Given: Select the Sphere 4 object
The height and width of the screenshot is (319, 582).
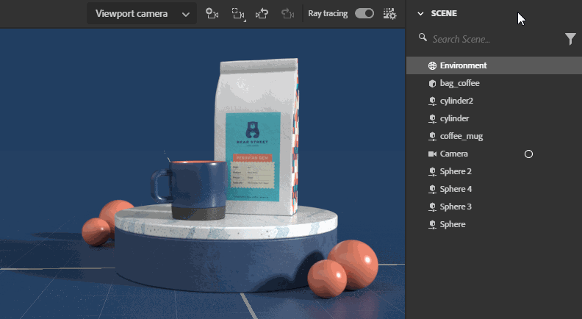Looking at the screenshot, I should 456,189.
